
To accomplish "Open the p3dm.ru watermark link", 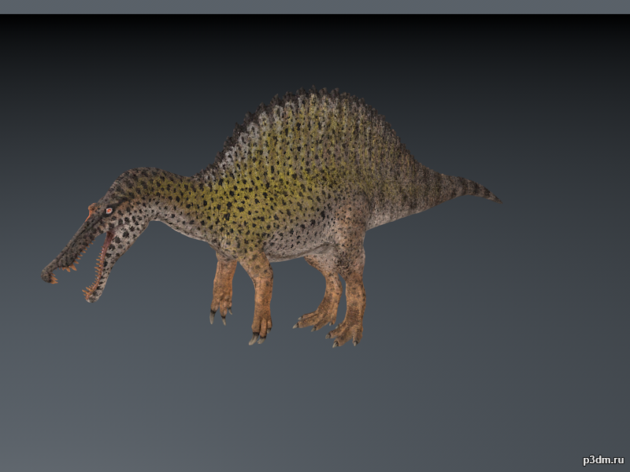I will (x=603, y=460).
